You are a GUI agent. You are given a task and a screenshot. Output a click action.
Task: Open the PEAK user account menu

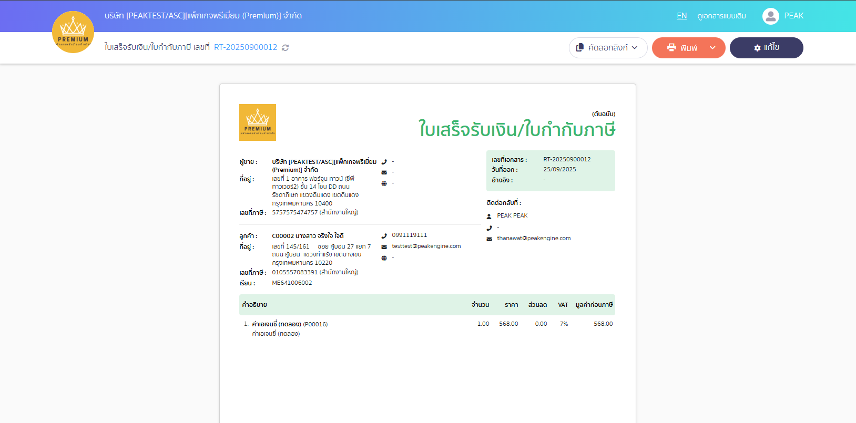point(793,16)
